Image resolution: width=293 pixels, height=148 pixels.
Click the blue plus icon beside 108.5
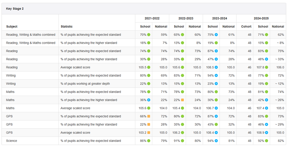click(x=216, y=67)
